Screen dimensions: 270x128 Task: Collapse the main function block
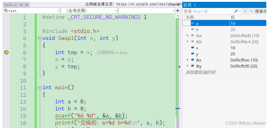pyautogui.click(x=40, y=88)
